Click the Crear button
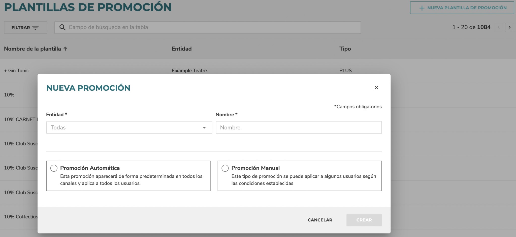This screenshot has width=516, height=237. 364,220
